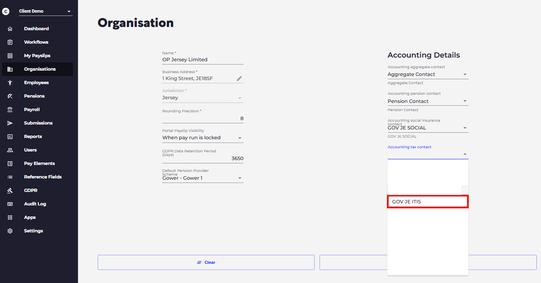This screenshot has width=541, height=283.
Task: Click the Users people icon
Action: coord(10,150)
